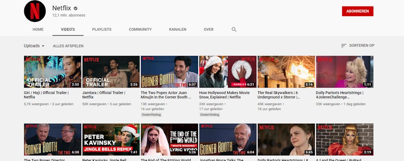Open the Movie Snow Explained video thumbnail
This screenshot has height=161, width=404.
[x=228, y=72]
